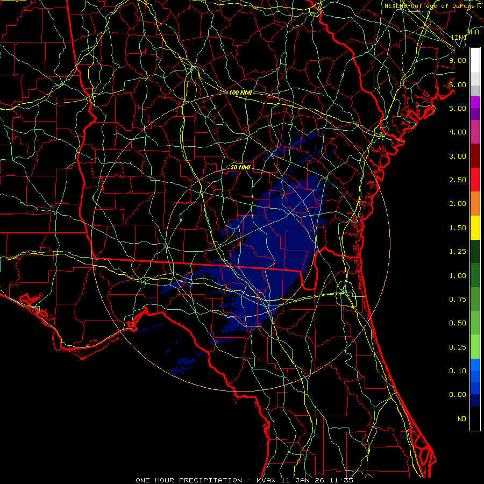The image size is (484, 484).
Task: Click the (IN) units label
Action: [x=459, y=37]
